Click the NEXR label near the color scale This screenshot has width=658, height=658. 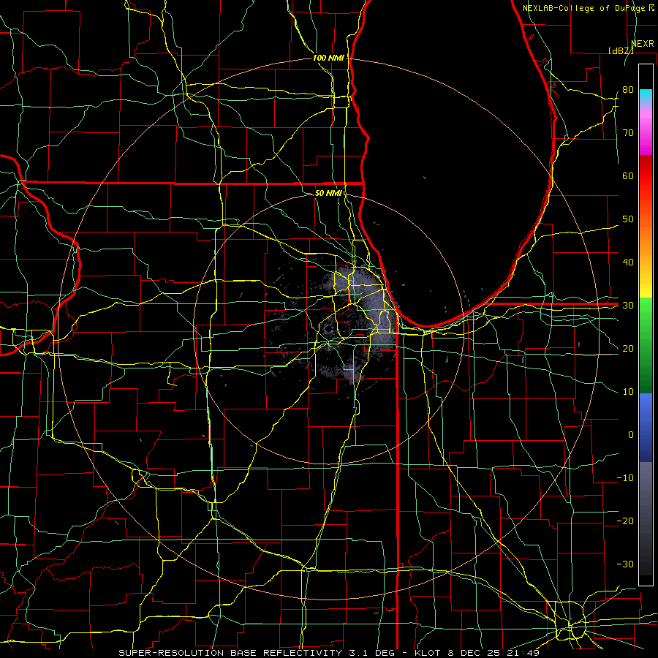(x=643, y=44)
